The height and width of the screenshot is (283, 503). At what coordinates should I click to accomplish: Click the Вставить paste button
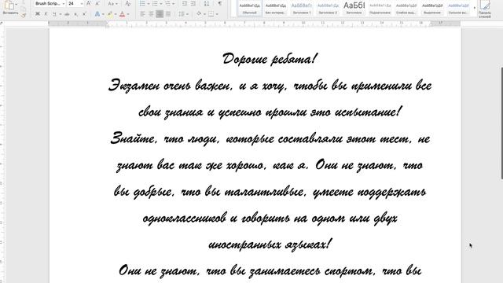click(10, 8)
